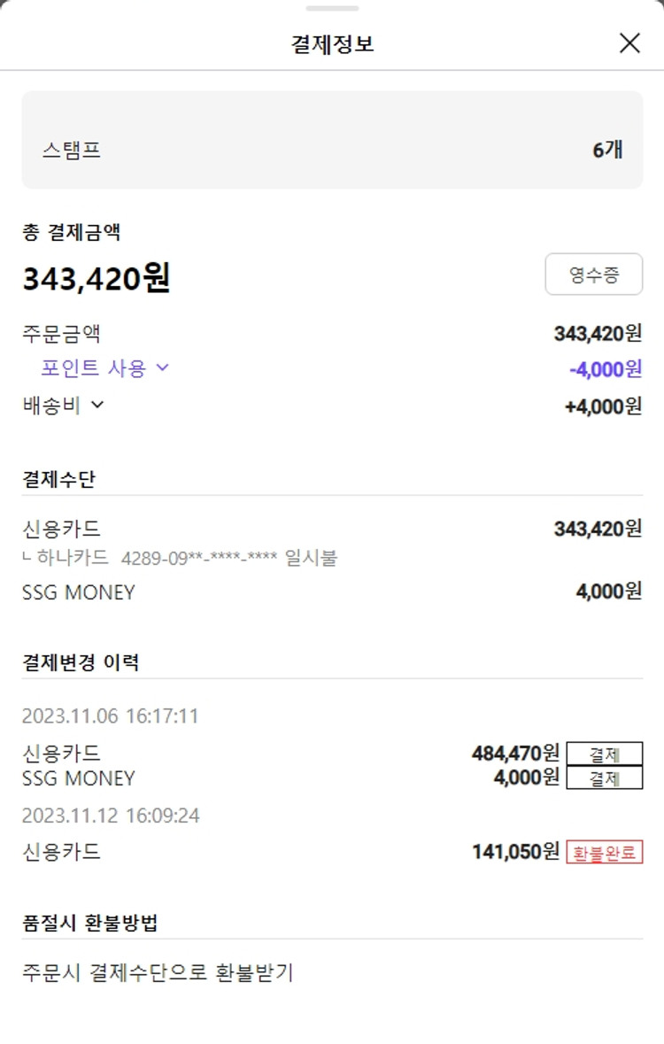The height and width of the screenshot is (1044, 664).
Task: Close the 결제정보 payment info sheet
Action: (629, 43)
